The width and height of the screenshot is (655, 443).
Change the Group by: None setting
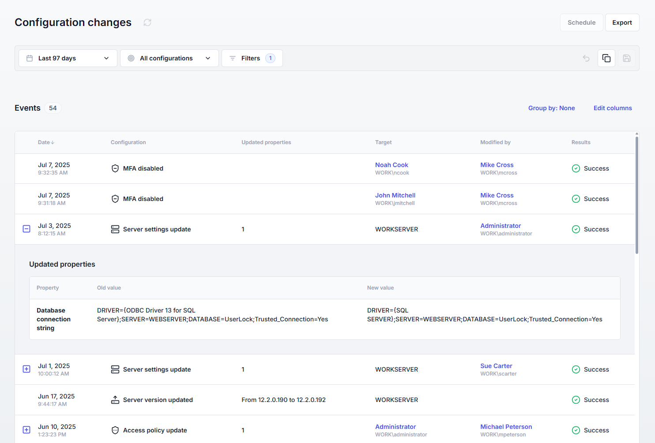click(x=551, y=108)
